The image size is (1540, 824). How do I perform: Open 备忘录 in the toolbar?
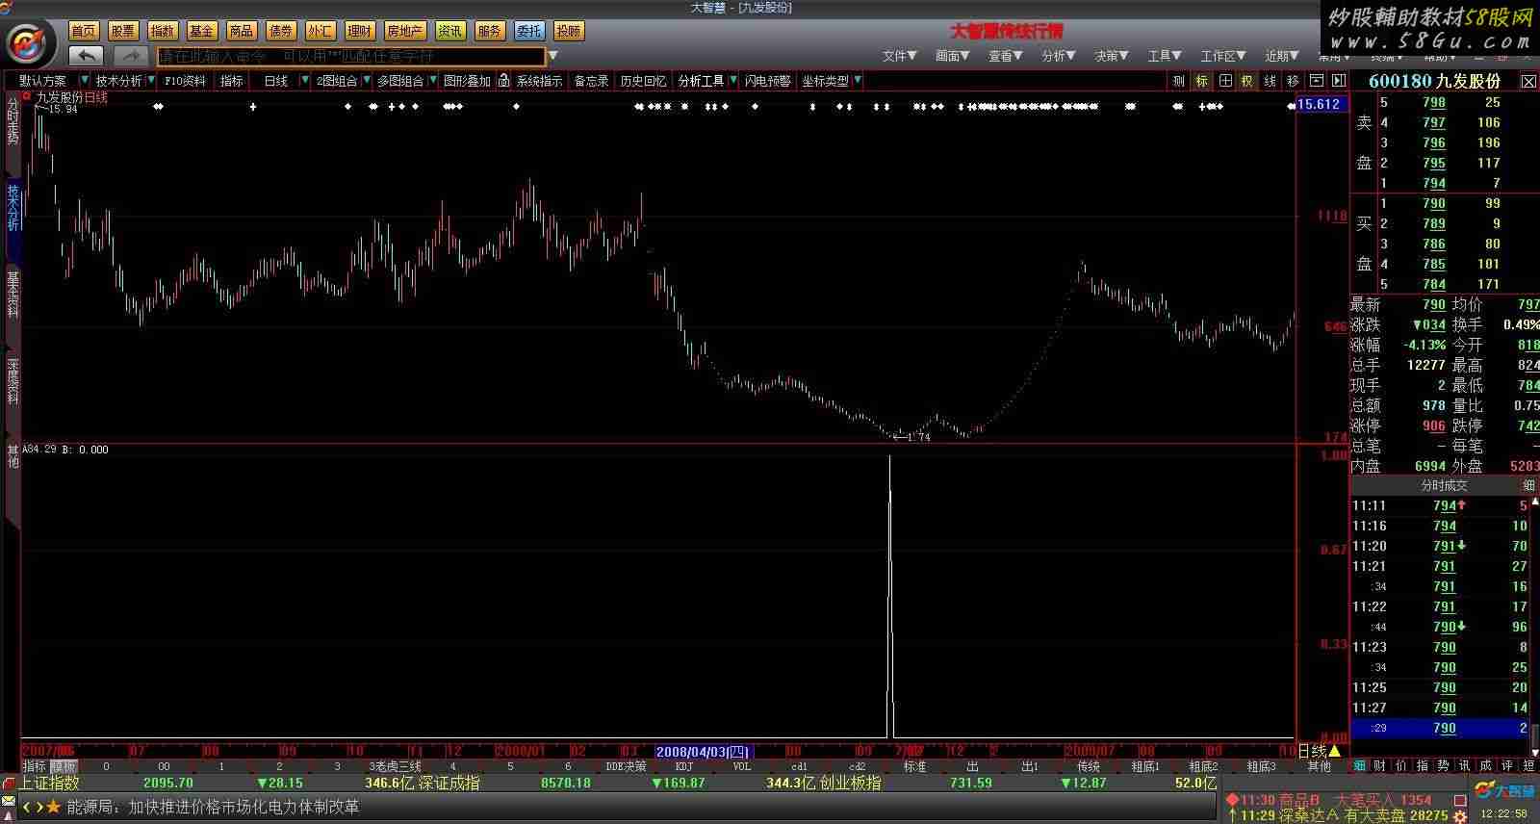coord(591,81)
